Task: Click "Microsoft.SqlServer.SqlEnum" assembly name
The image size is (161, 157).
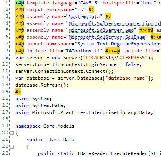Action: (107, 37)
